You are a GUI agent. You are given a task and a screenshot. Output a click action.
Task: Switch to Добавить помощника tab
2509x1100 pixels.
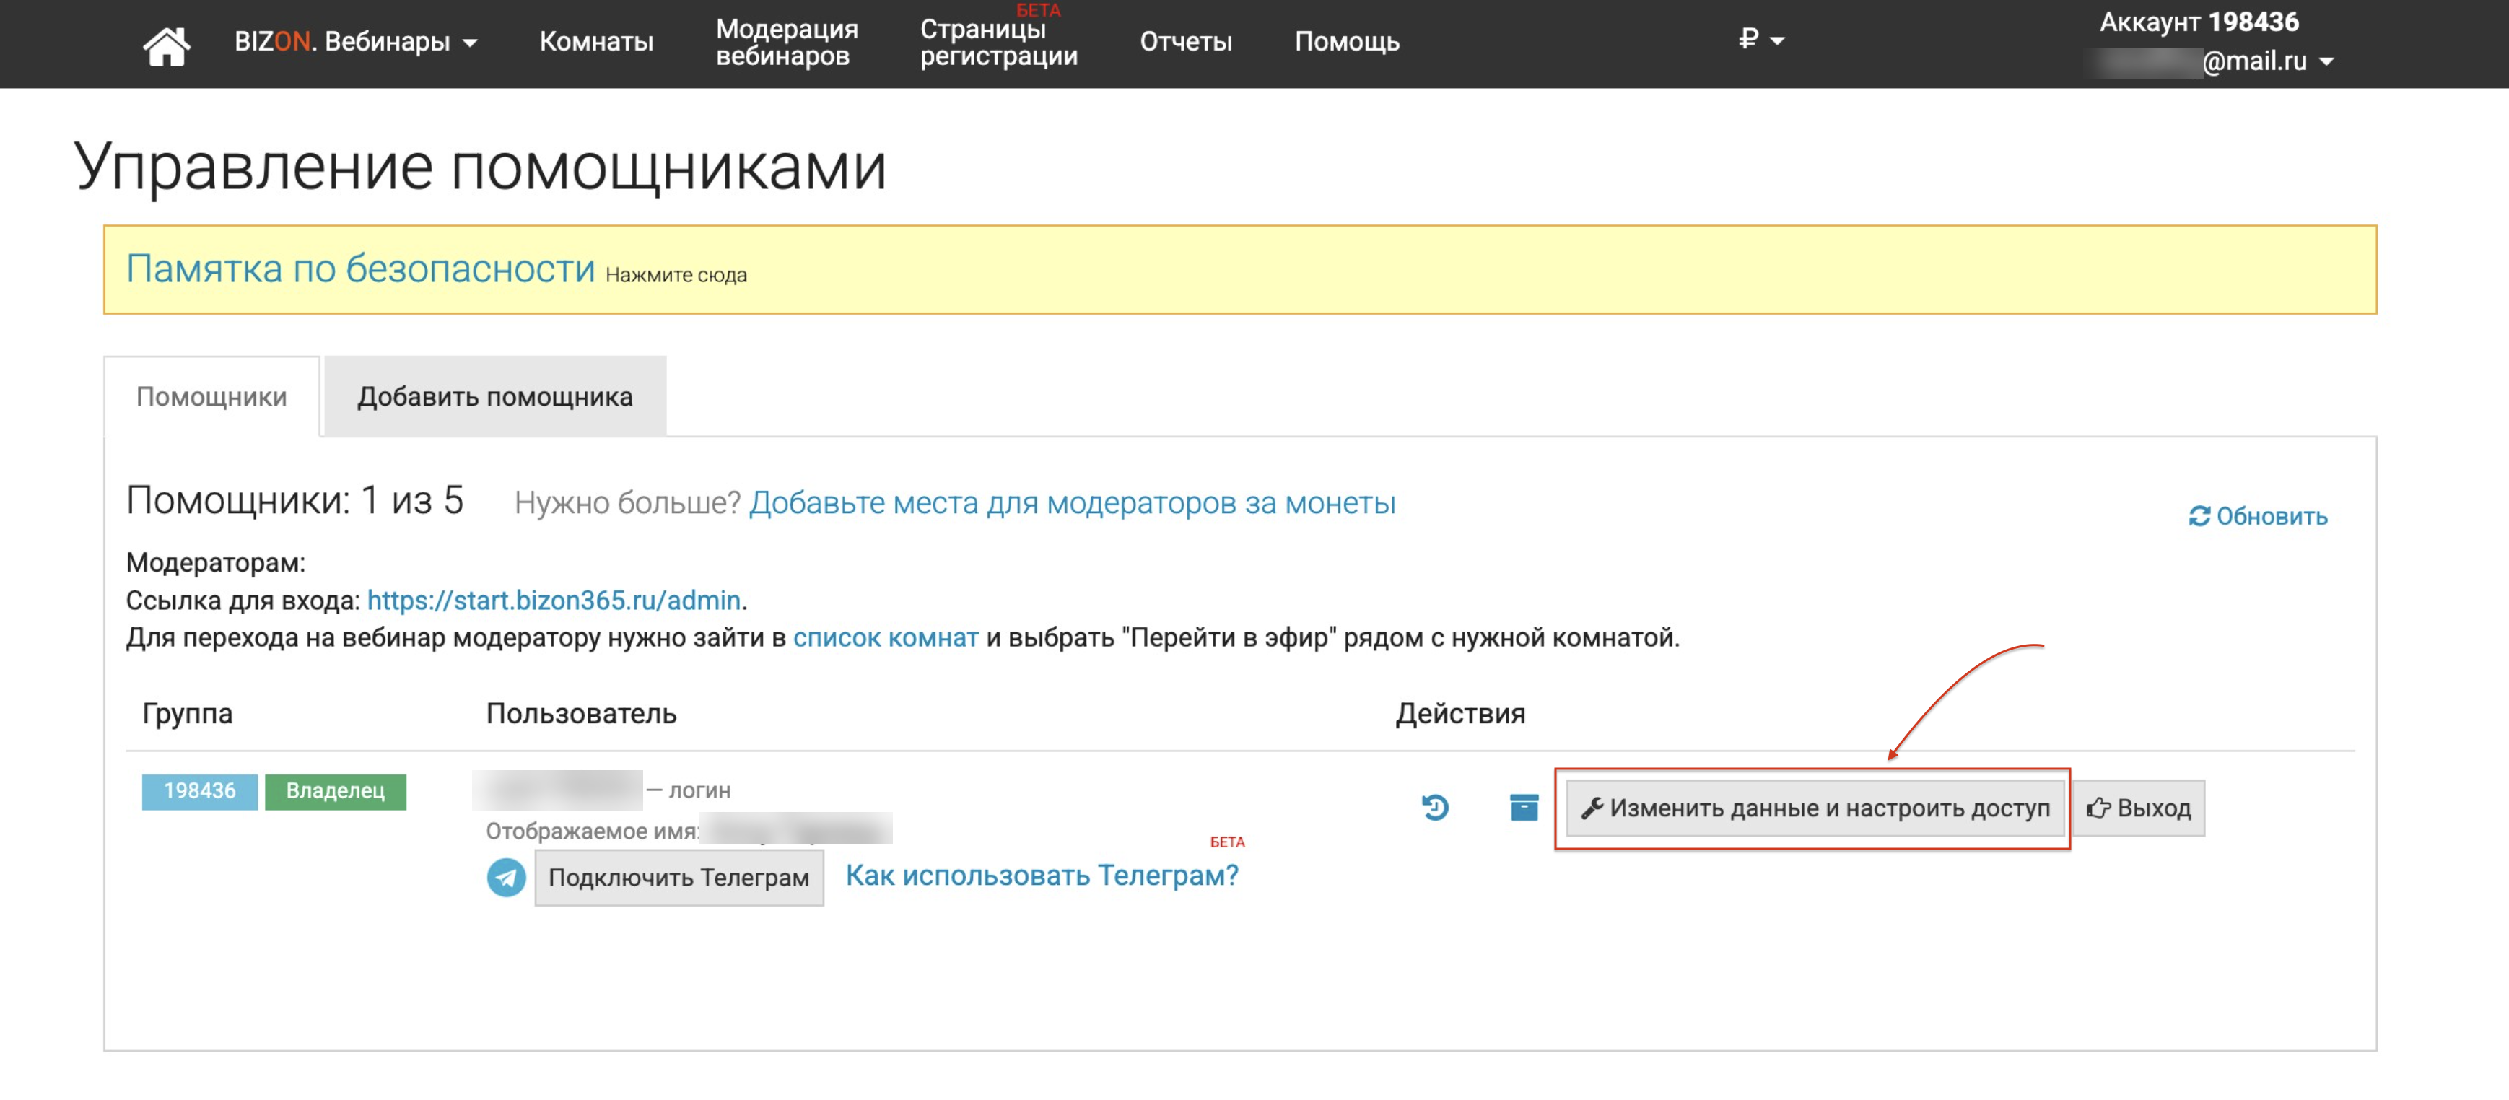(x=494, y=396)
